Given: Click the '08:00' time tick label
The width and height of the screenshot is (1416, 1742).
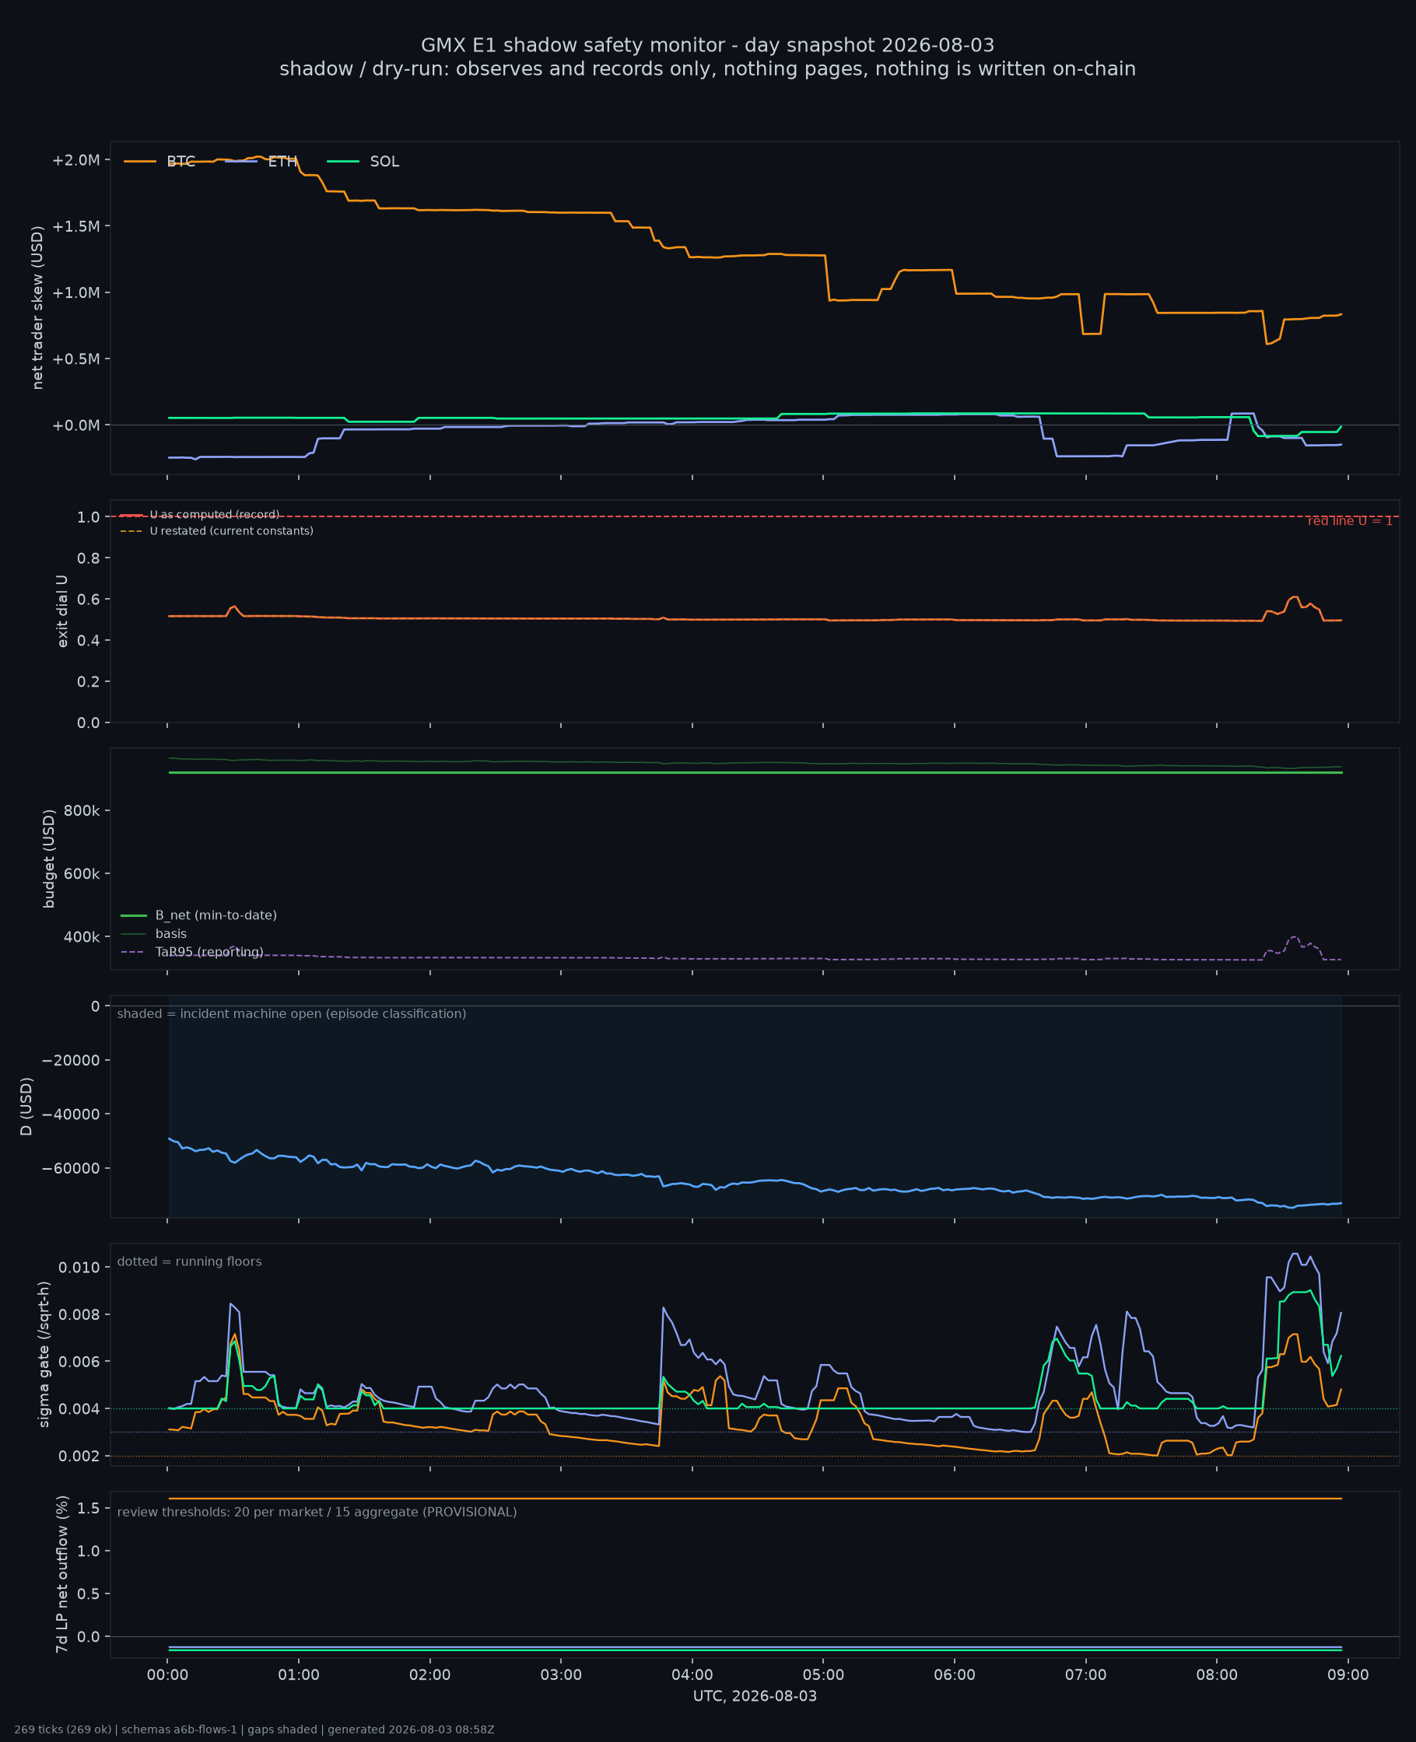Looking at the screenshot, I should point(1217,1675).
